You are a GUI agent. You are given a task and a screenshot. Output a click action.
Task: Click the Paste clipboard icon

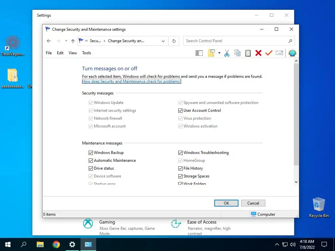(x=248, y=53)
